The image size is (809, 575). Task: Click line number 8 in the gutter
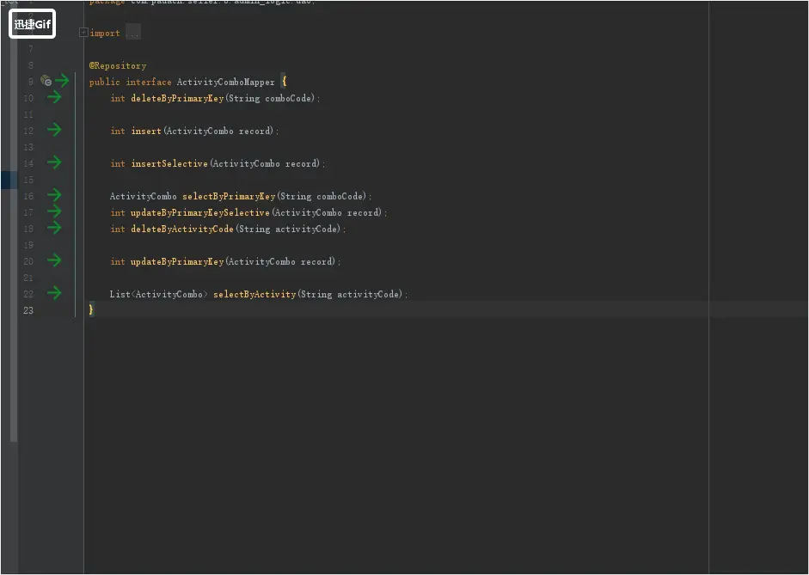30,65
